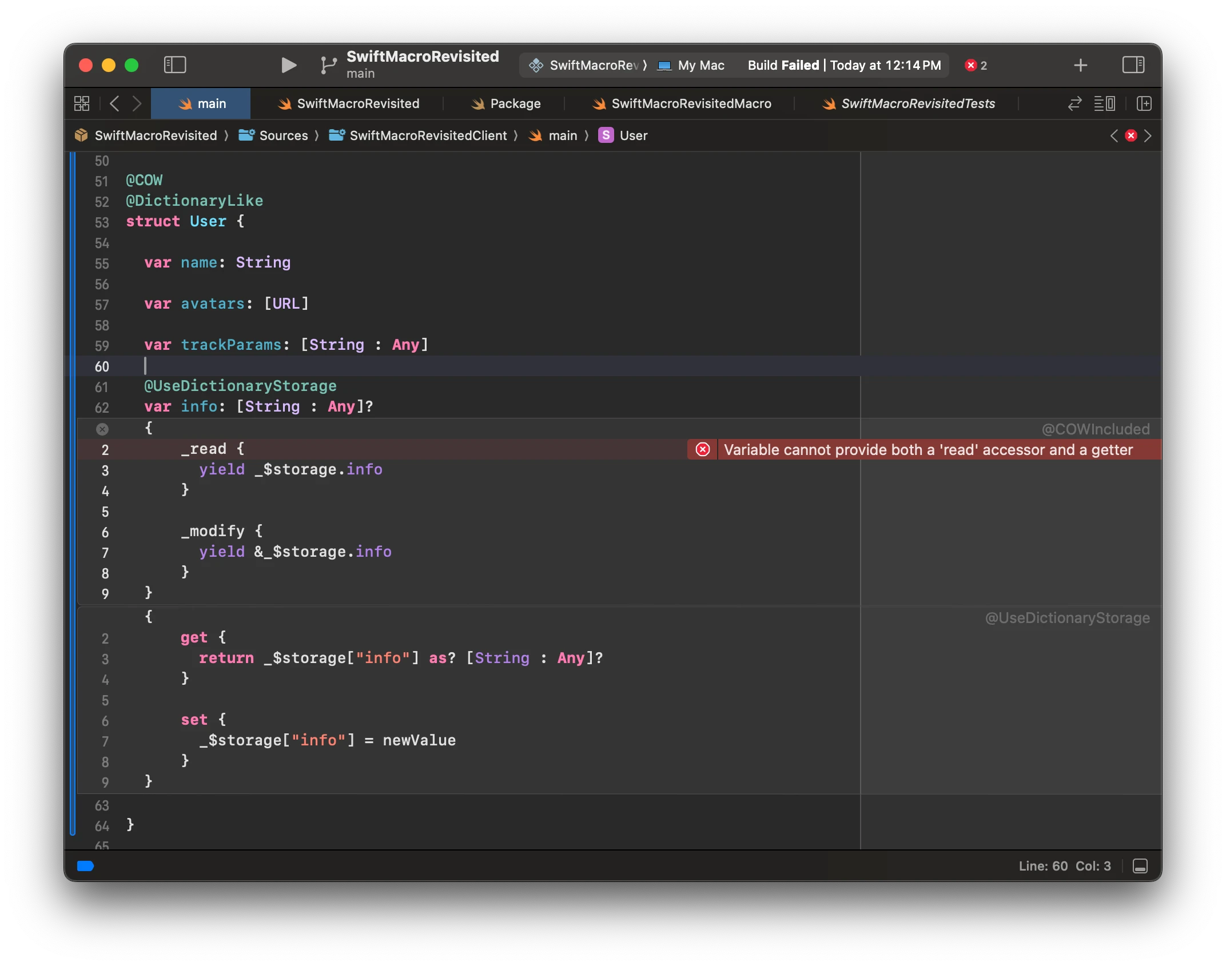
Task: Open User struct breadcrumb
Action: [623, 135]
